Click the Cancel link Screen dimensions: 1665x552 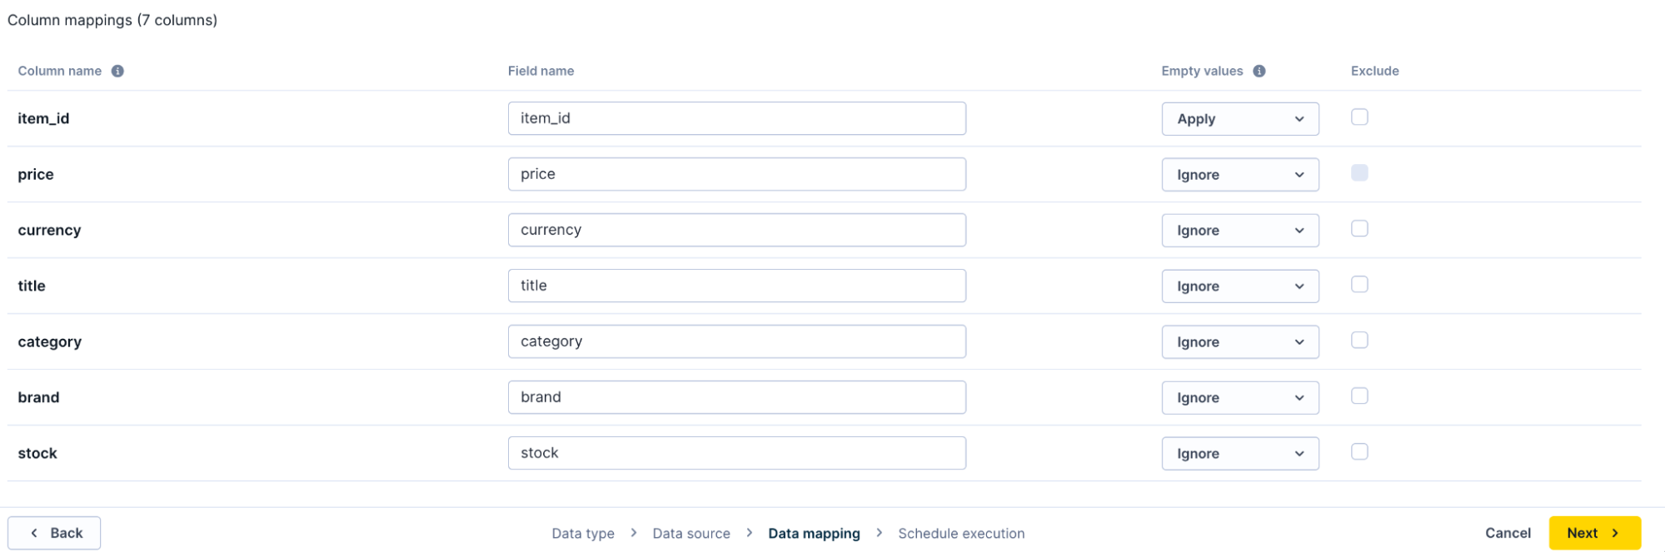coord(1507,532)
